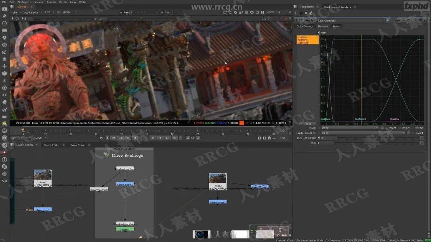Click the Transform move icon in toolbar

point(4,66)
